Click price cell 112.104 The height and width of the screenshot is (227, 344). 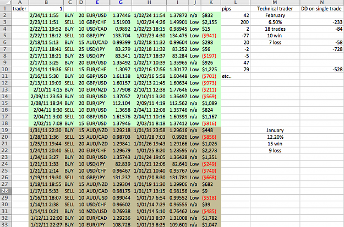(121, 103)
